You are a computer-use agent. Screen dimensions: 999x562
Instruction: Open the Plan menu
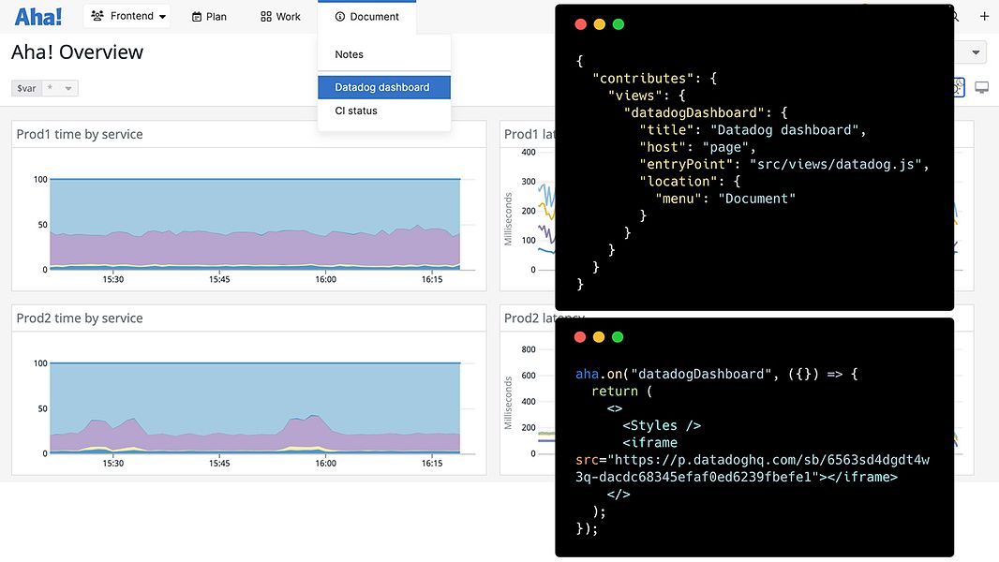(x=209, y=17)
